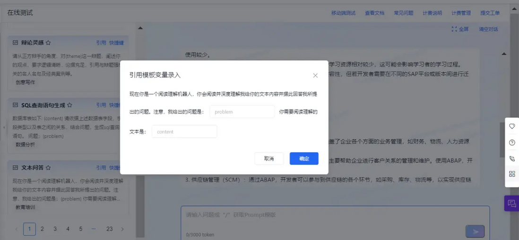The image size is (519, 240).
Task: Click the problem input field
Action: tap(242, 112)
